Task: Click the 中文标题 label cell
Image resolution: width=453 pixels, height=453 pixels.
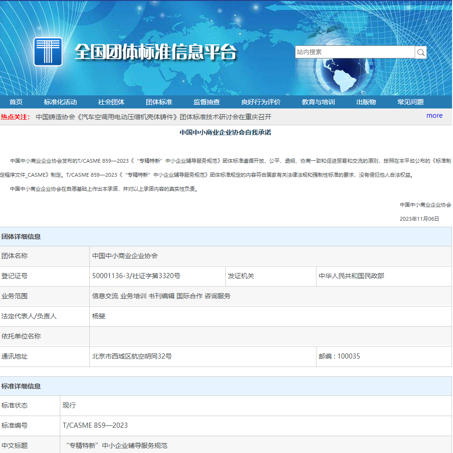Action: [30, 445]
